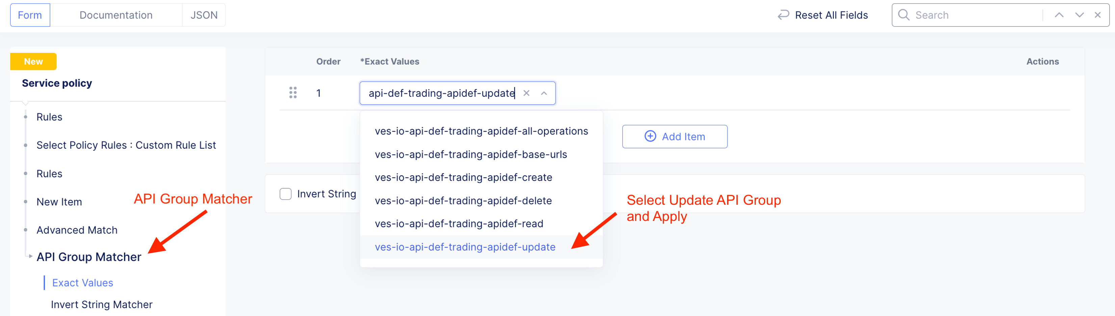Image resolution: width=1115 pixels, height=316 pixels.
Task: Click the drag handle for row 1
Action: click(x=293, y=93)
